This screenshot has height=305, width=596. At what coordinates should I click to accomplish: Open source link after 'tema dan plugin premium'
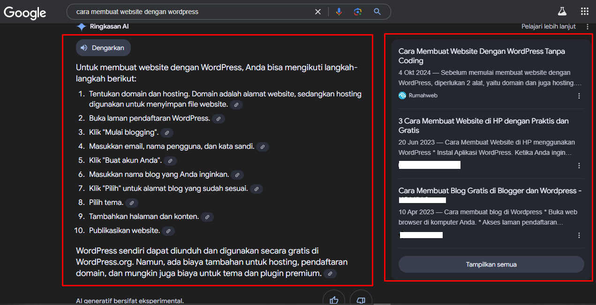[330, 274]
